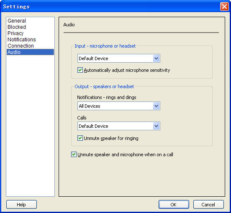
Task: Select General in the settings list
Action: (17, 21)
